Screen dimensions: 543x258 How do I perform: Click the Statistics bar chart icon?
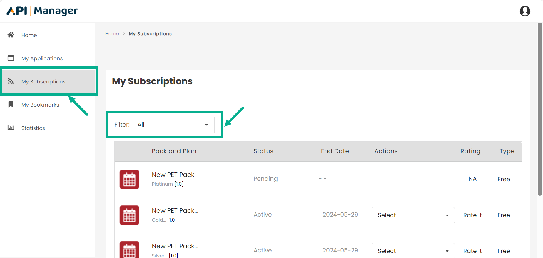click(11, 128)
